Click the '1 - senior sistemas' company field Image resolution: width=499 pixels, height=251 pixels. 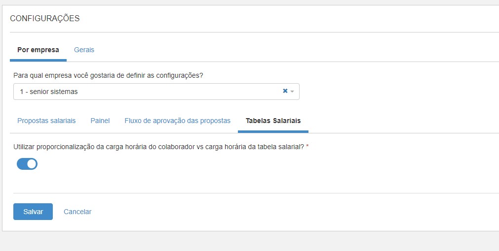156,92
